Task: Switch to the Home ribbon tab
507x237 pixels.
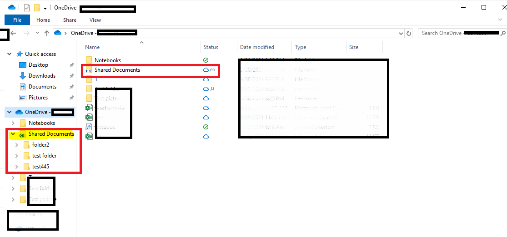Action: pyautogui.click(x=43, y=20)
